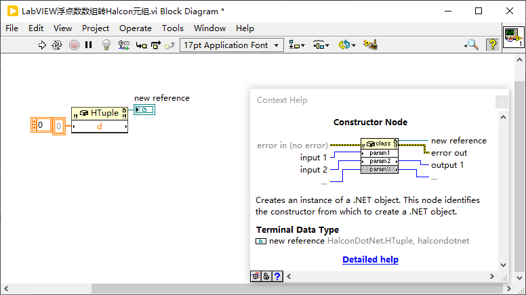
Task: Click the HalconDotNet.HTuple, halcondotnet type text
Action: coord(398,241)
